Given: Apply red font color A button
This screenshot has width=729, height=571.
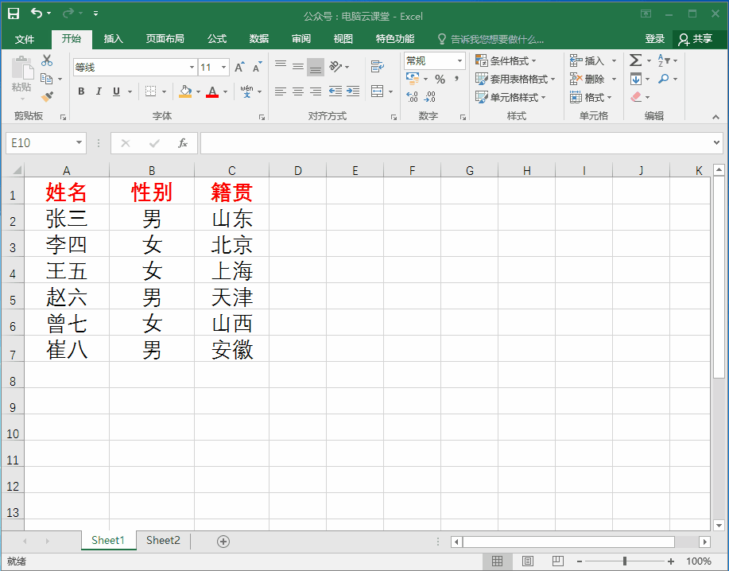Looking at the screenshot, I should pyautogui.click(x=212, y=91).
